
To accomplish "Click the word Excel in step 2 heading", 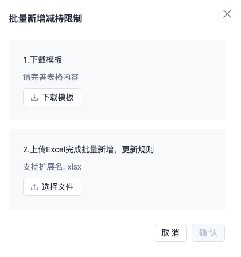I will tap(56, 149).
